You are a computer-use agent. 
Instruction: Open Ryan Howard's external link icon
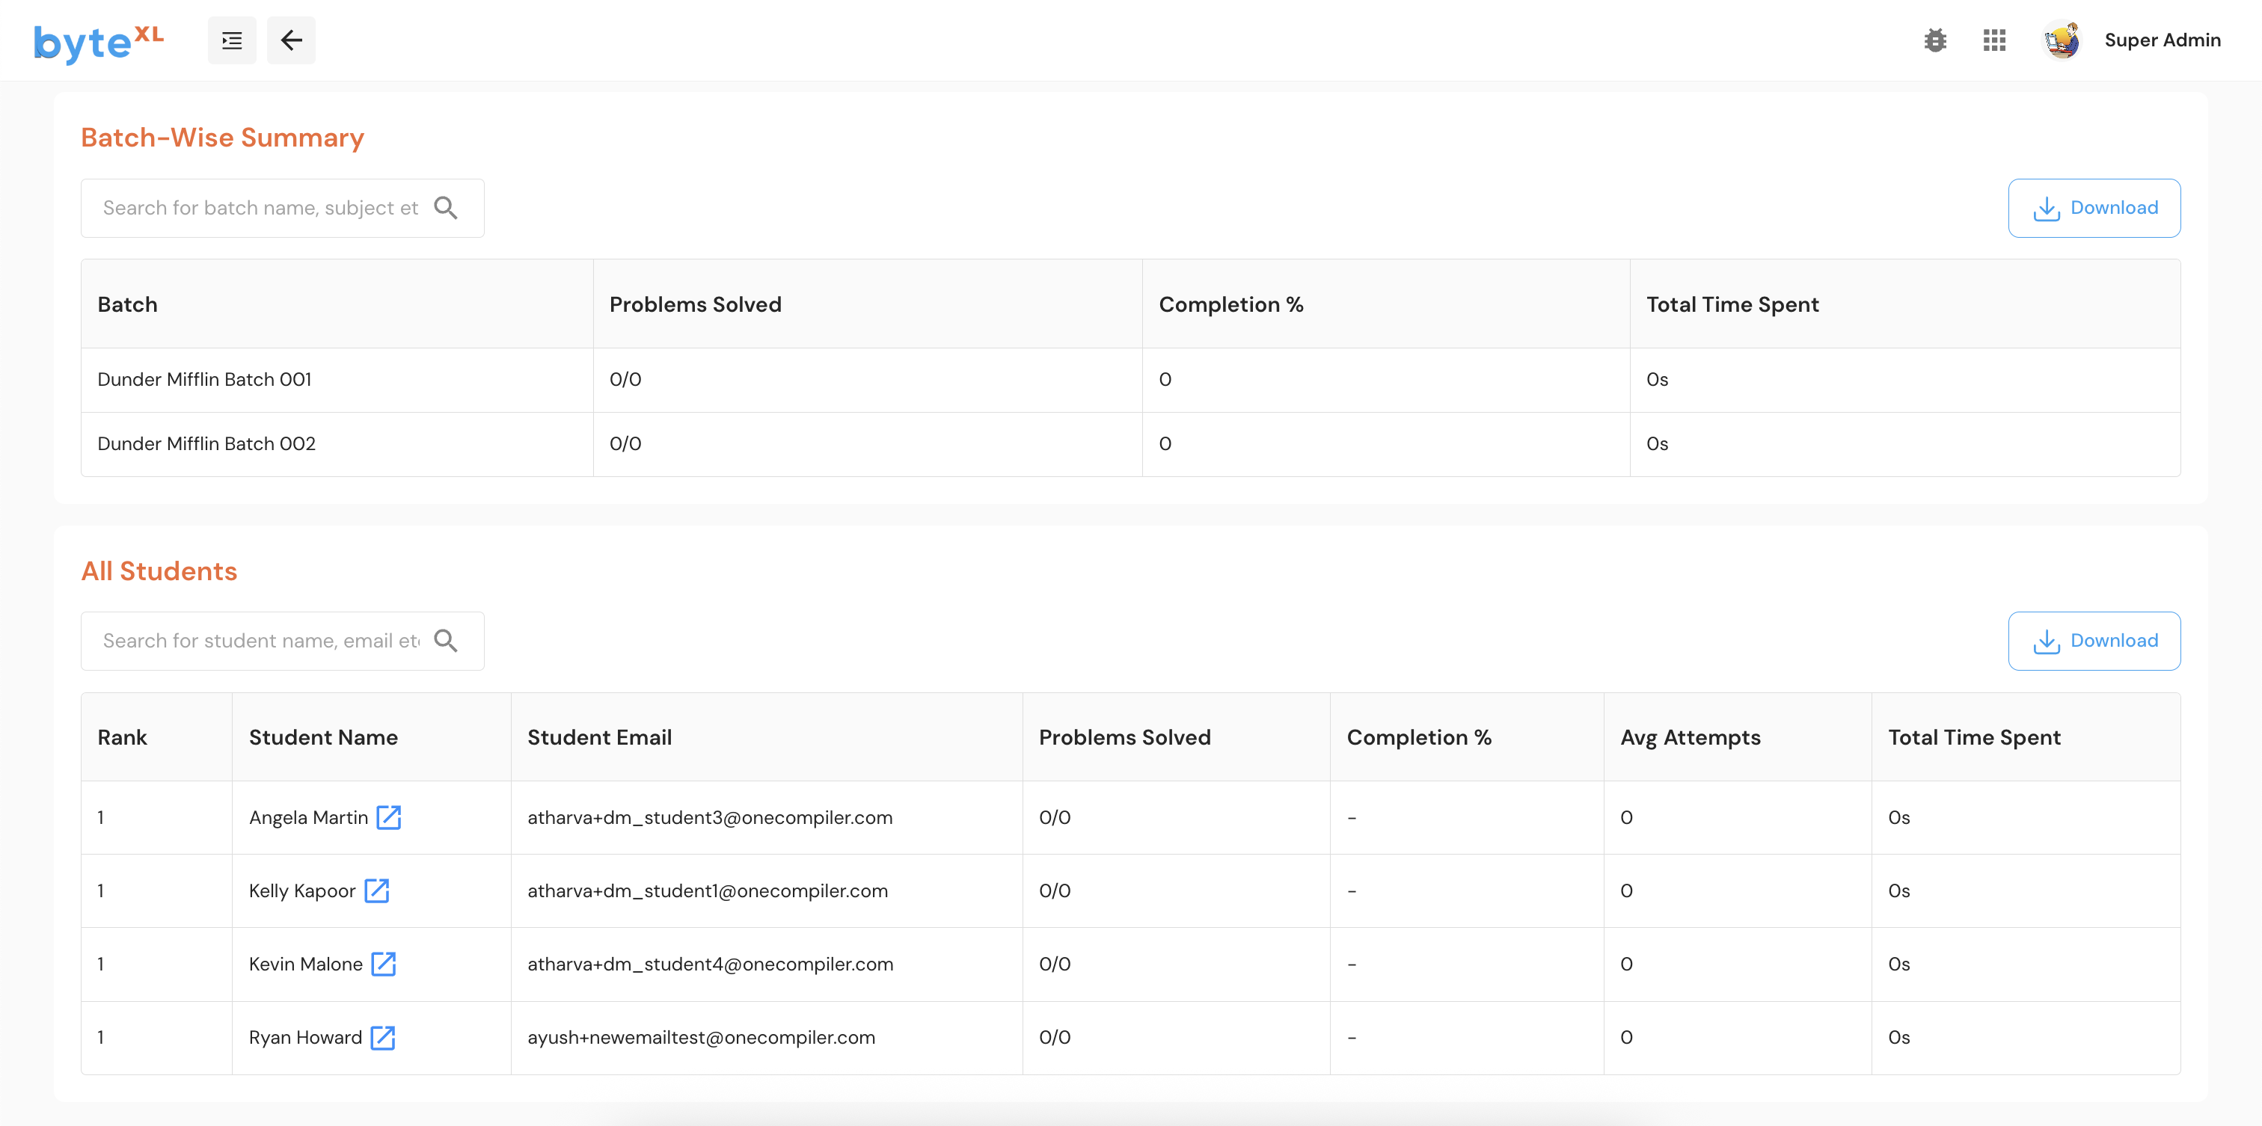click(x=383, y=1037)
